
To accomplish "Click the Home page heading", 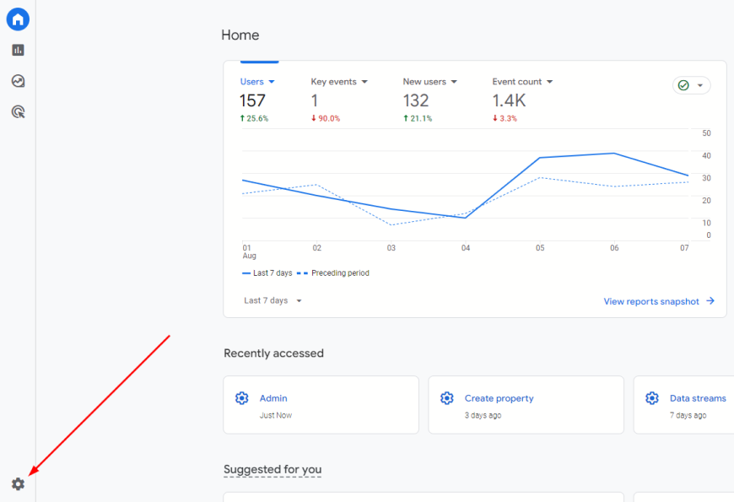I will click(x=240, y=35).
